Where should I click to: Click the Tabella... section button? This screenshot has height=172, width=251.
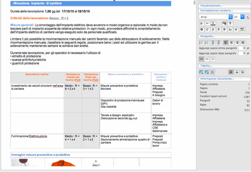click(224, 66)
